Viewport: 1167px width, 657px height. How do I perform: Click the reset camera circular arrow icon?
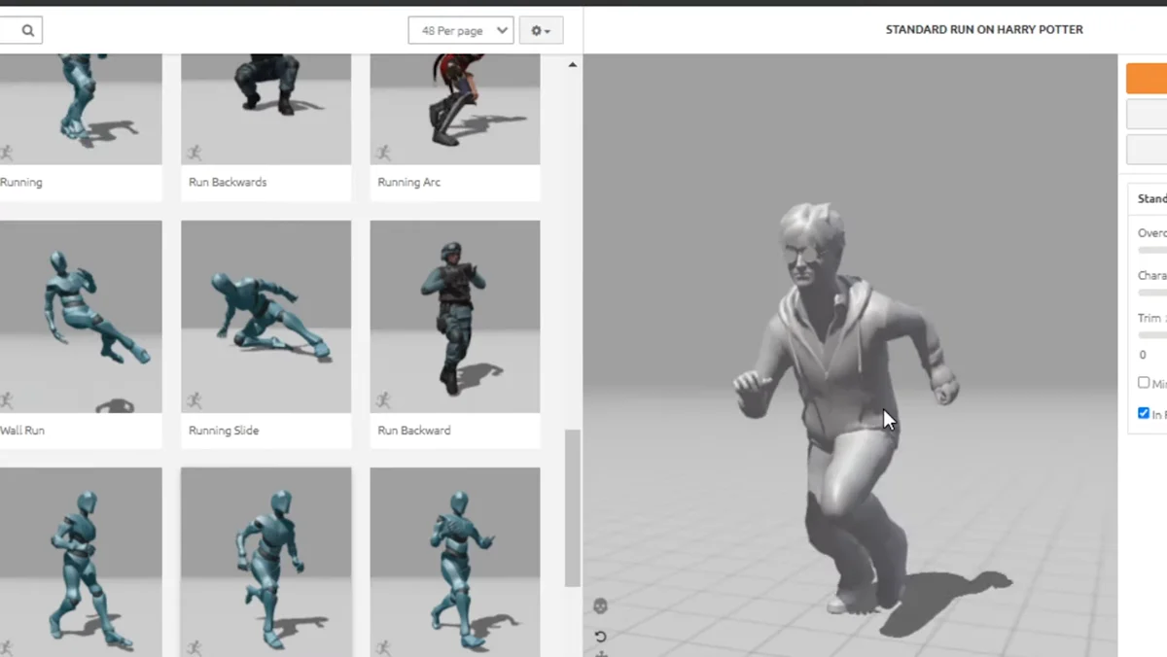pos(600,637)
